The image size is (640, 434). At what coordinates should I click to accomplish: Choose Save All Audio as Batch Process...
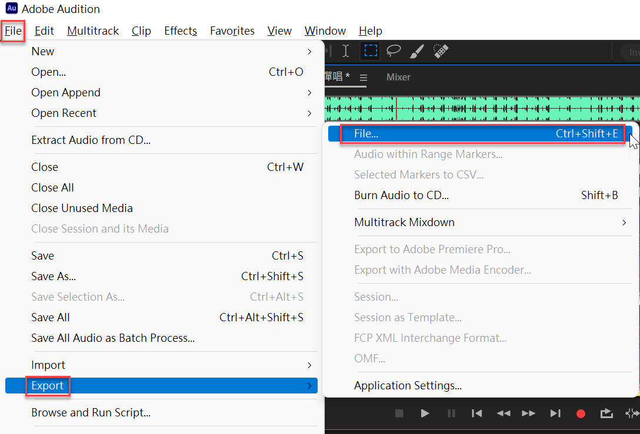(161, 338)
